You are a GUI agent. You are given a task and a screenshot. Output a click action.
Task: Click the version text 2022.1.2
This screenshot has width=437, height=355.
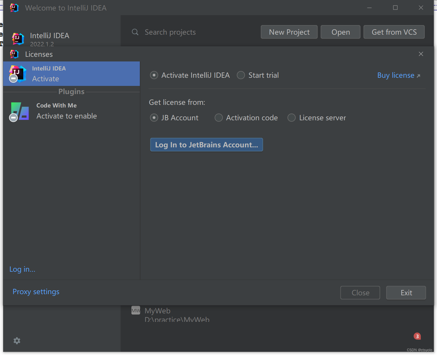[x=42, y=44]
